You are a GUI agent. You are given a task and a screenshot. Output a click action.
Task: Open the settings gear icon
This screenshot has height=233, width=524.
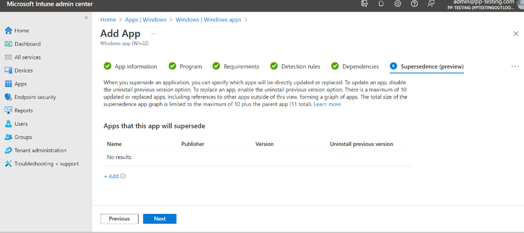[398, 4]
